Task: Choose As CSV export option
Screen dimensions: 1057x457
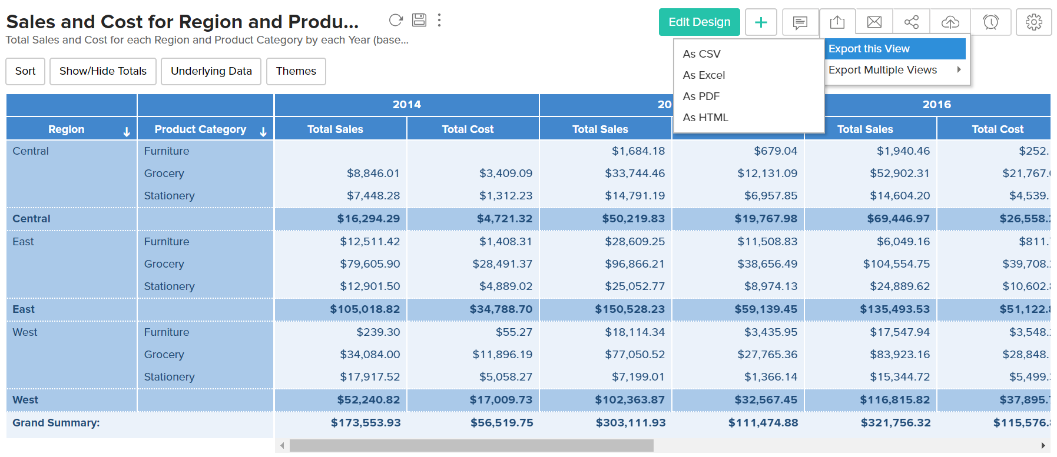Action: pyautogui.click(x=702, y=54)
